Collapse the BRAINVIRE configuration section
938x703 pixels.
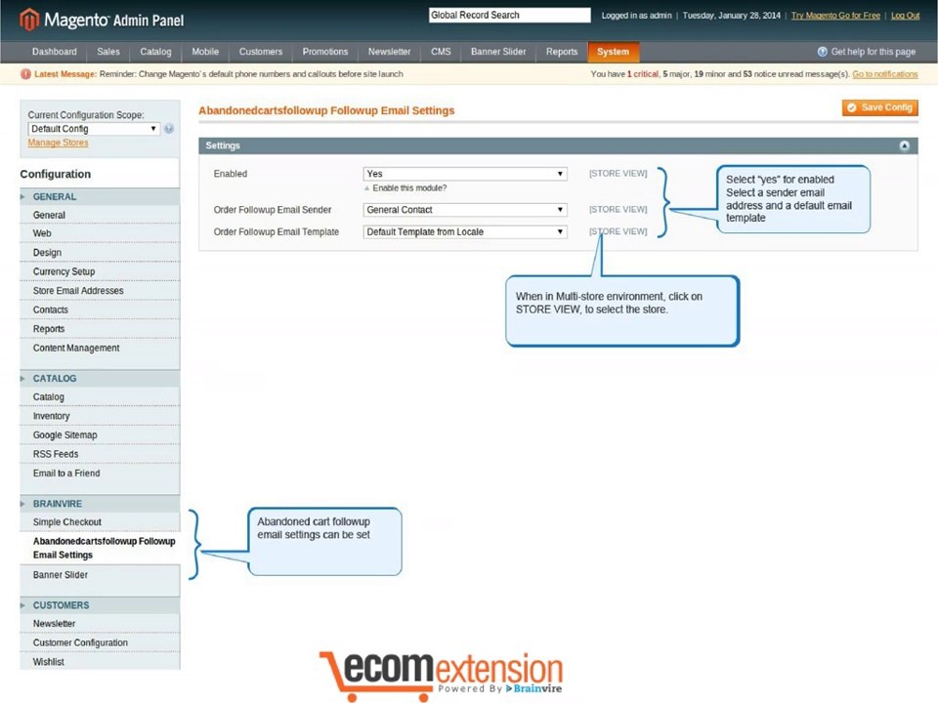coord(100,504)
